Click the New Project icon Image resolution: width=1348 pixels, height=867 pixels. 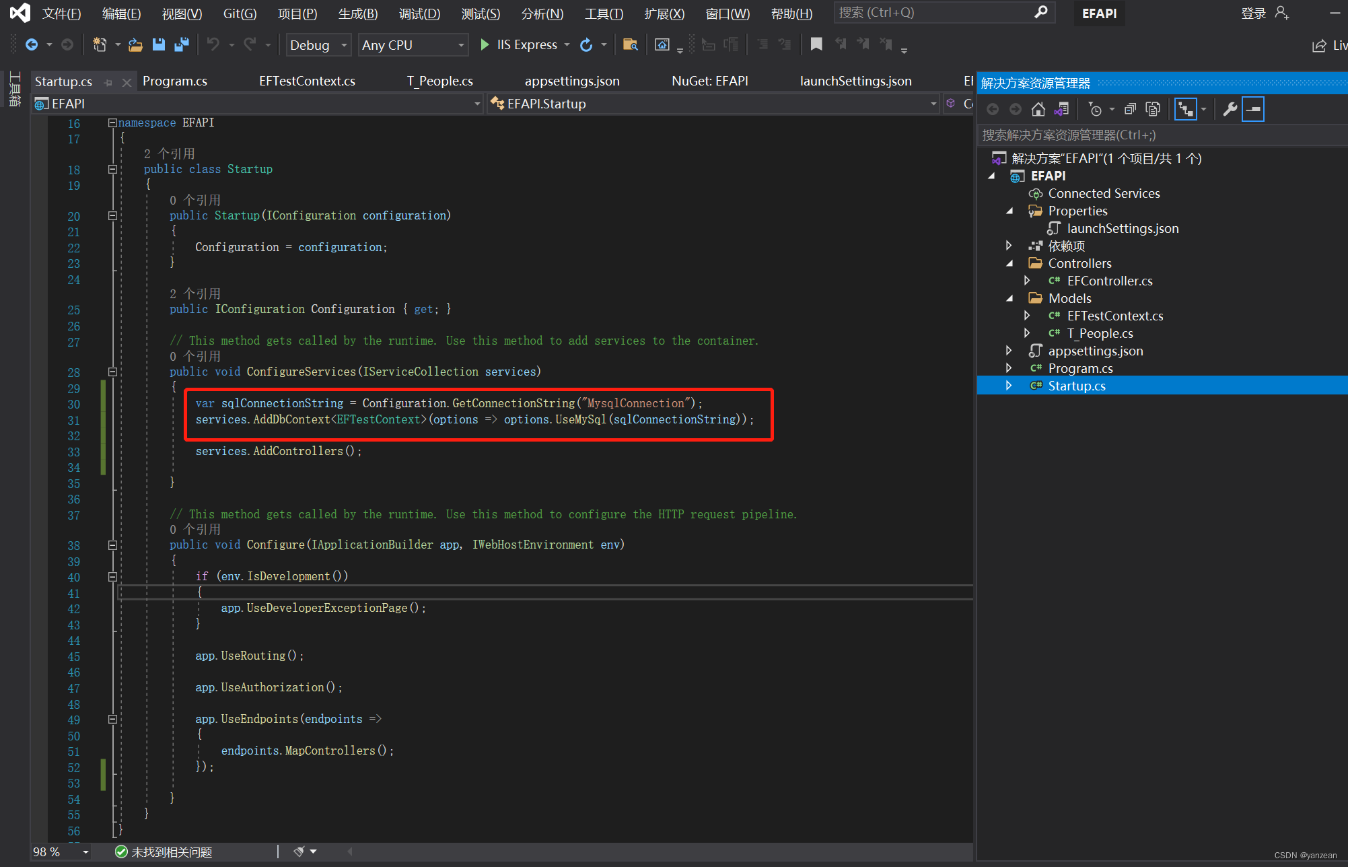click(x=100, y=45)
